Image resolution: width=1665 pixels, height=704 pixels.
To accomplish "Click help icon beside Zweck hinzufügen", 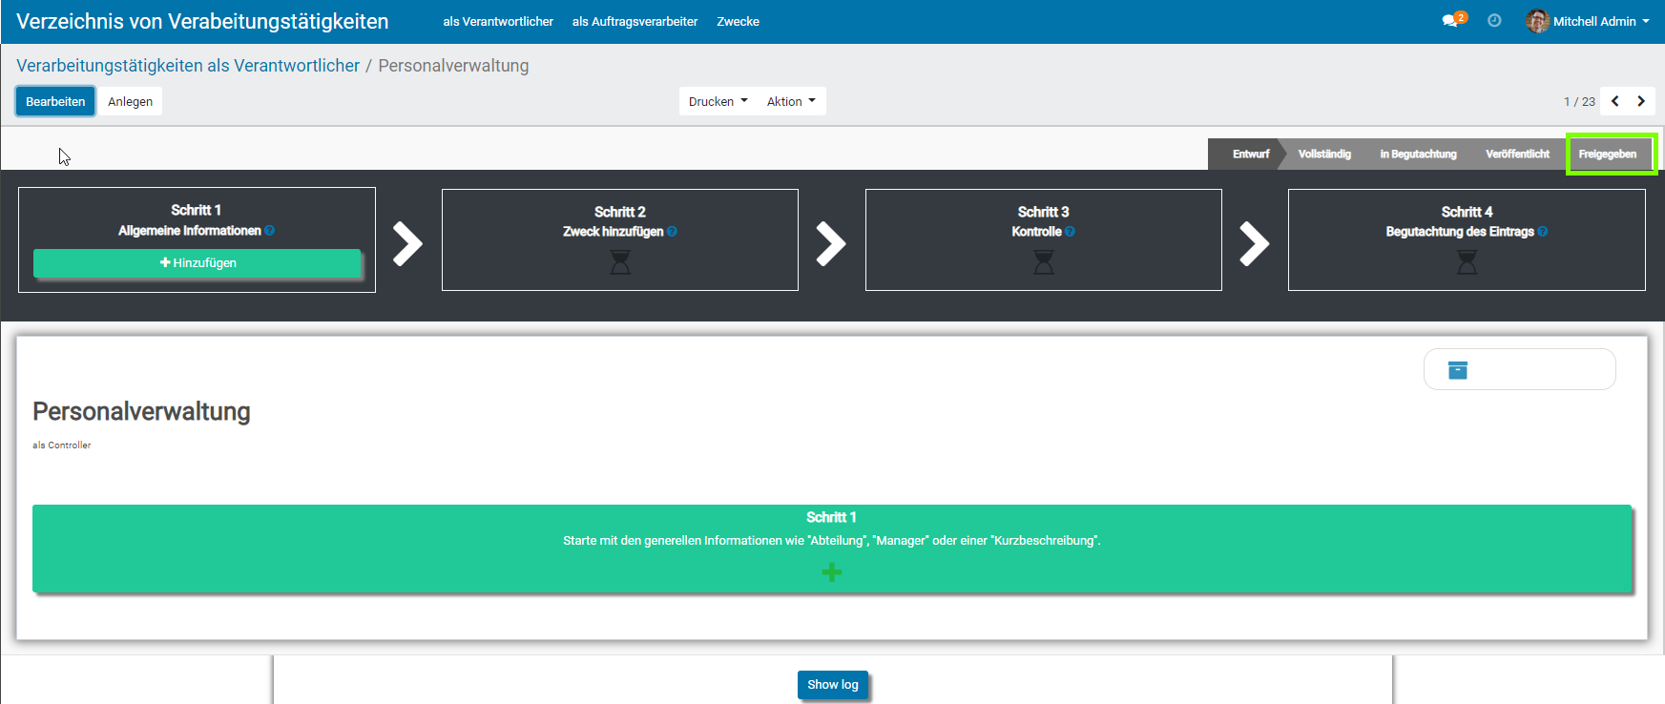I will click(672, 232).
